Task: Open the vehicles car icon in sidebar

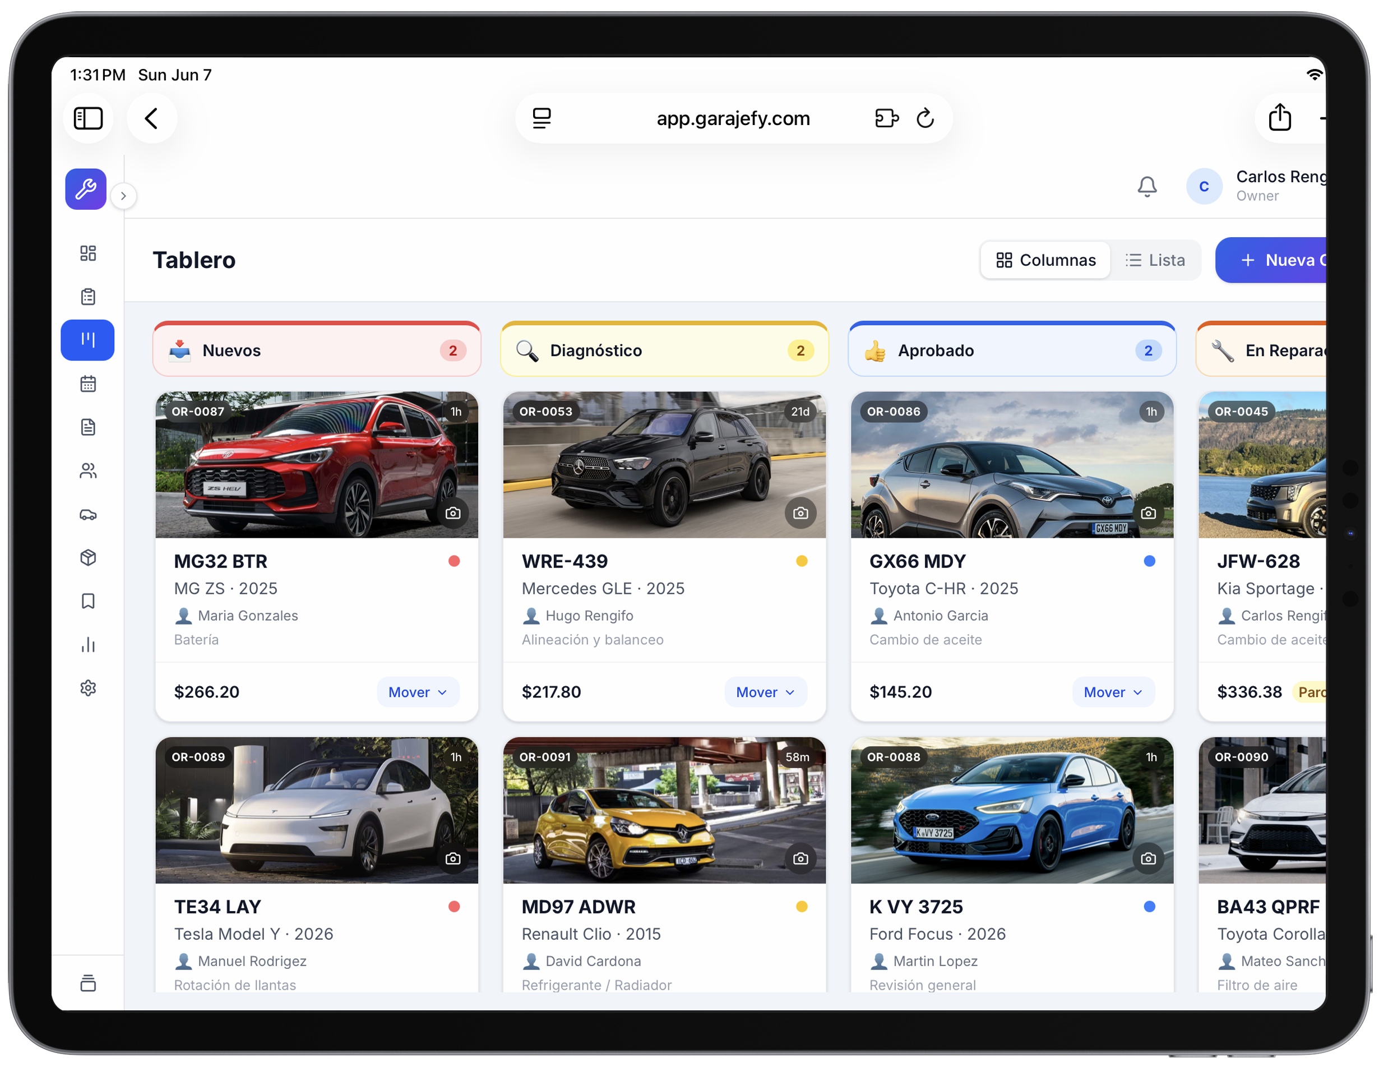Action: point(88,515)
